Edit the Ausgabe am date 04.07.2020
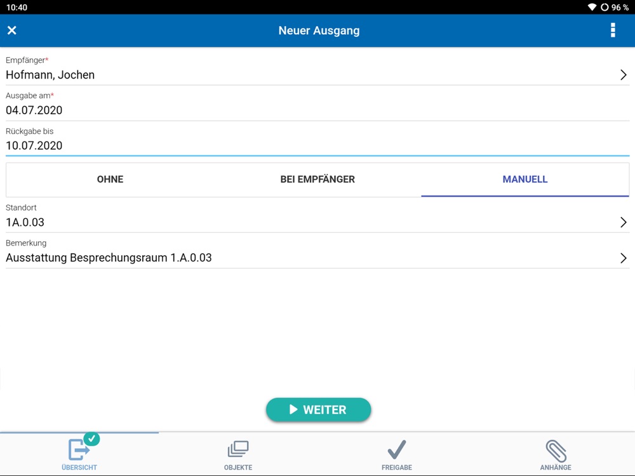The height and width of the screenshot is (476, 635). 317,110
